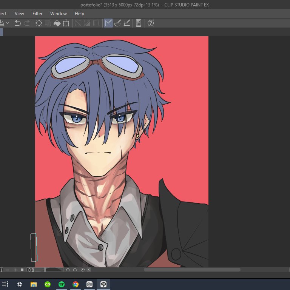
Task: Click the smartphone connection icon
Action: (x=139, y=23)
